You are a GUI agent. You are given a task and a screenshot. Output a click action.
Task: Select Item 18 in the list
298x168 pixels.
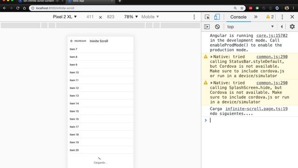pos(101,135)
